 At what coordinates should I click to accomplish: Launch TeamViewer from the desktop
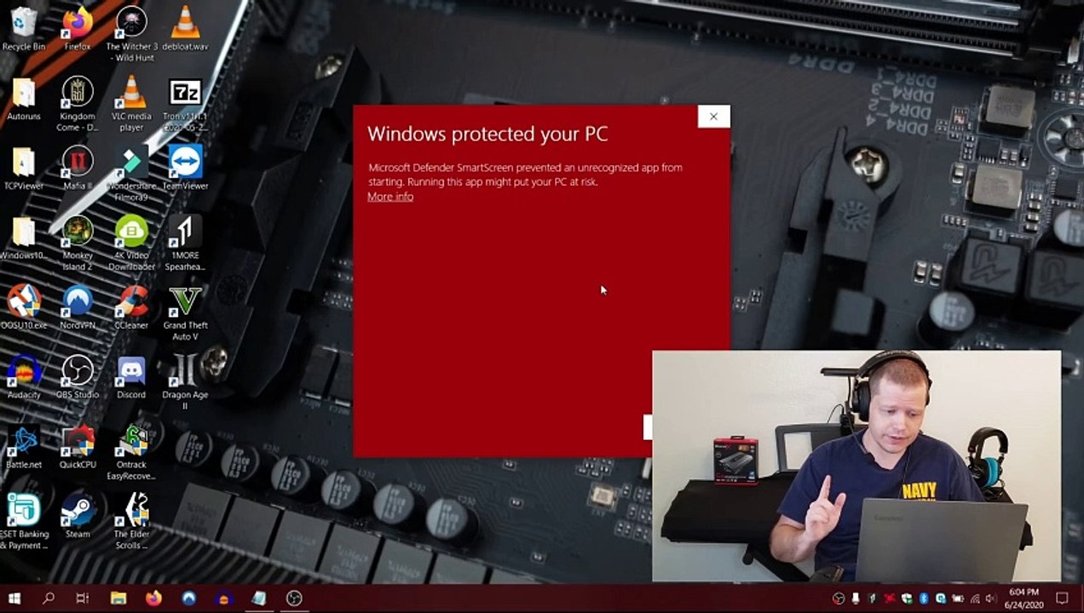coord(185,169)
